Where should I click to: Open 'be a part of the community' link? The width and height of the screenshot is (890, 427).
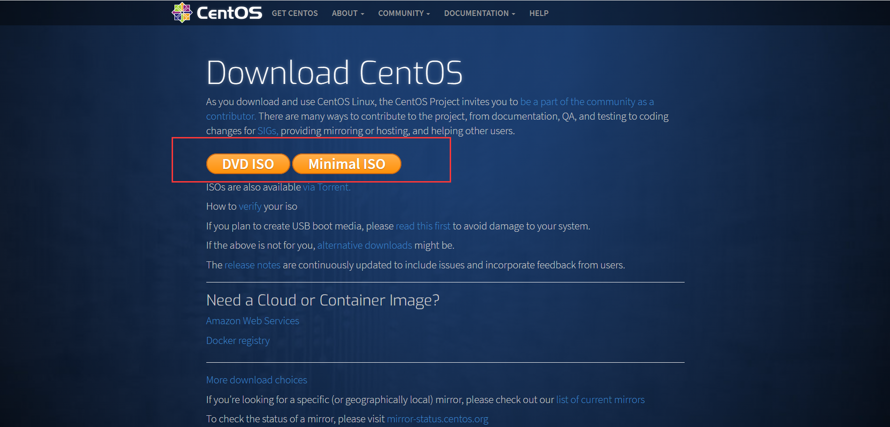click(x=587, y=102)
